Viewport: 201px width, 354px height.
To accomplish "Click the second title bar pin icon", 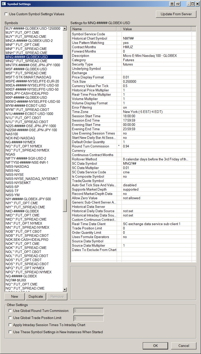I will click(178, 4).
